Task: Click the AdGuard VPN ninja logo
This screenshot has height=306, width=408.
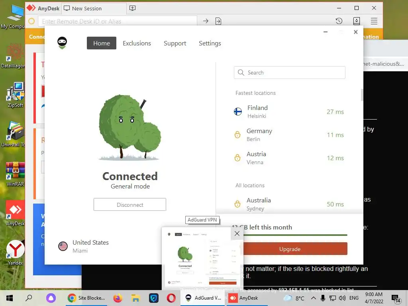Action: click(x=62, y=43)
